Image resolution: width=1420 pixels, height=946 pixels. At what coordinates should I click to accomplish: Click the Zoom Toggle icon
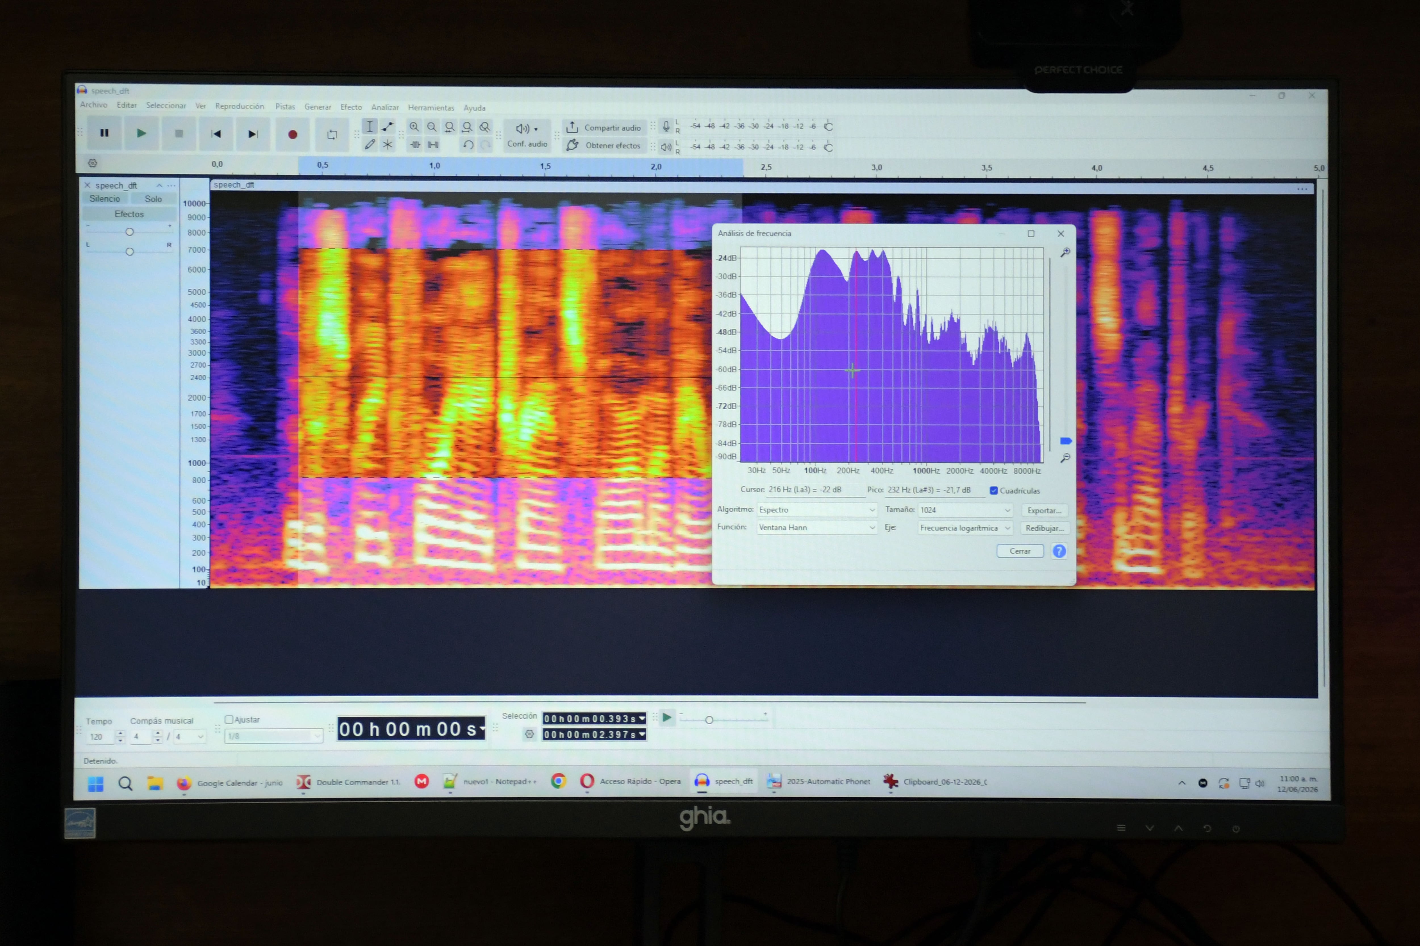point(485,127)
